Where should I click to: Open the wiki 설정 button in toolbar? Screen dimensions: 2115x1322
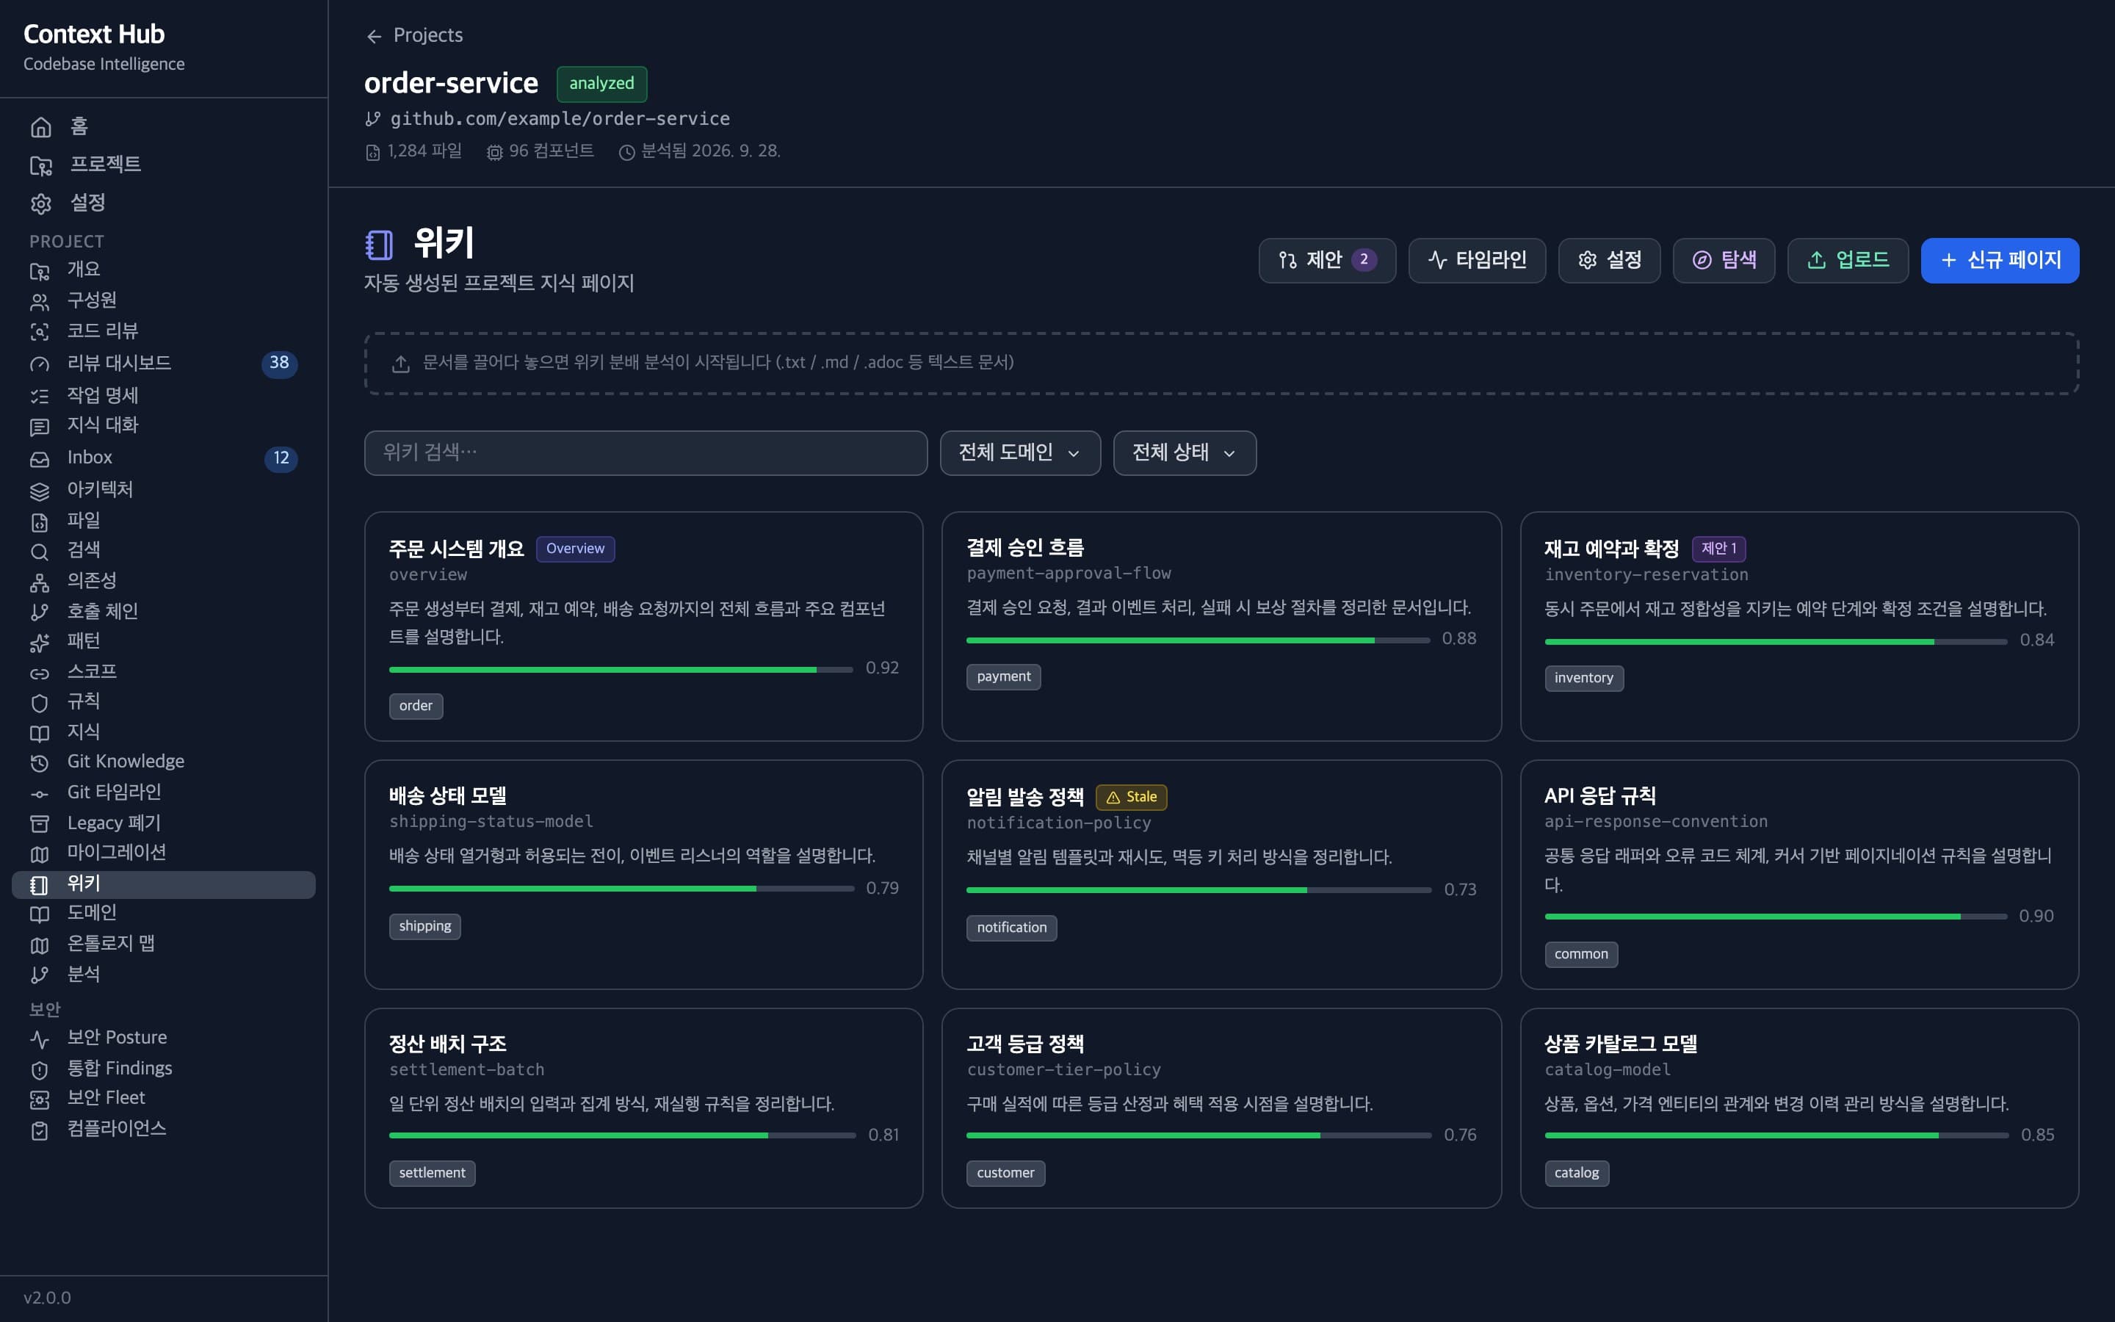[x=1609, y=260]
